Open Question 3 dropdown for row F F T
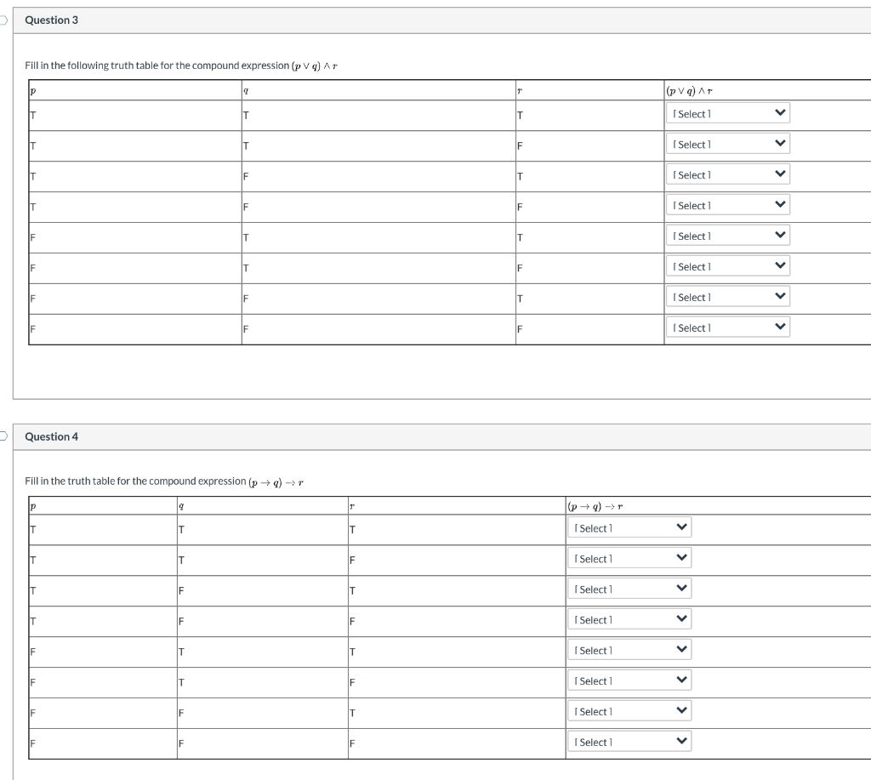 tap(728, 297)
